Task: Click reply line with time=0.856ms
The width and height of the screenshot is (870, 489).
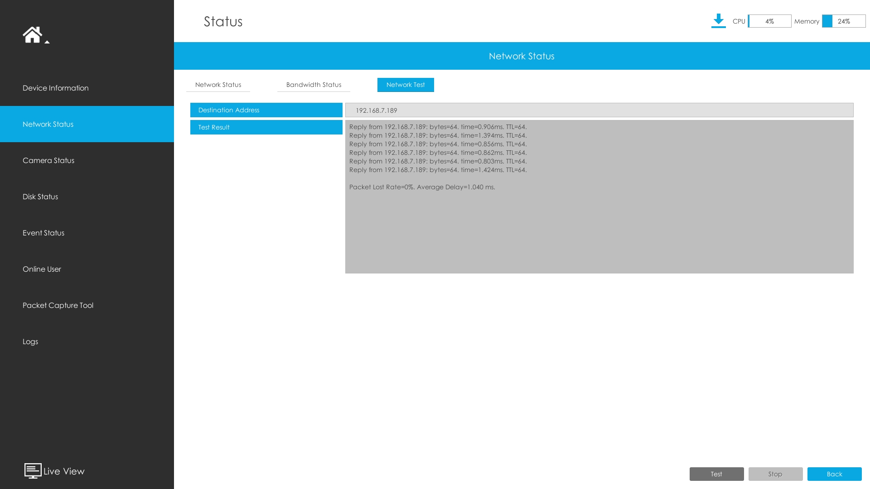Action: [x=438, y=144]
